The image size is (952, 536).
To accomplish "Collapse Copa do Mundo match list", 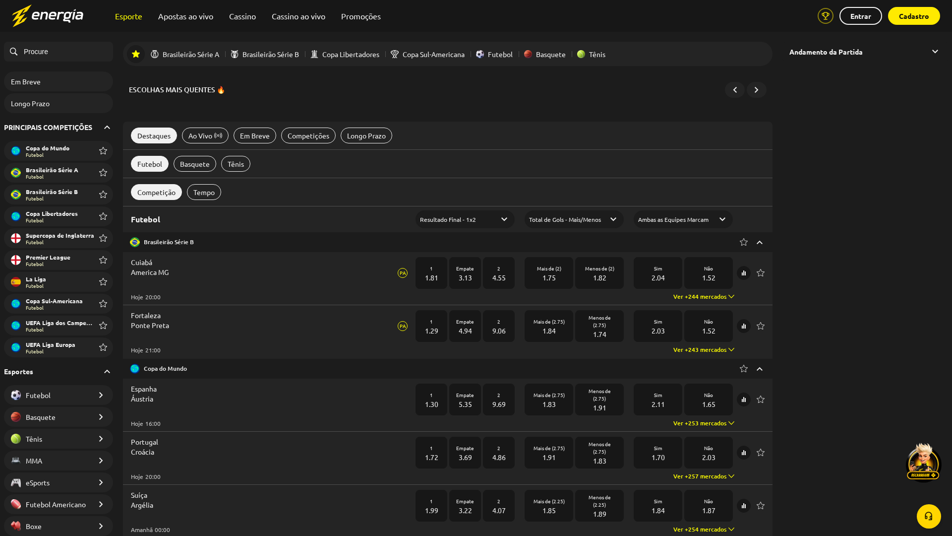I will pyautogui.click(x=760, y=369).
